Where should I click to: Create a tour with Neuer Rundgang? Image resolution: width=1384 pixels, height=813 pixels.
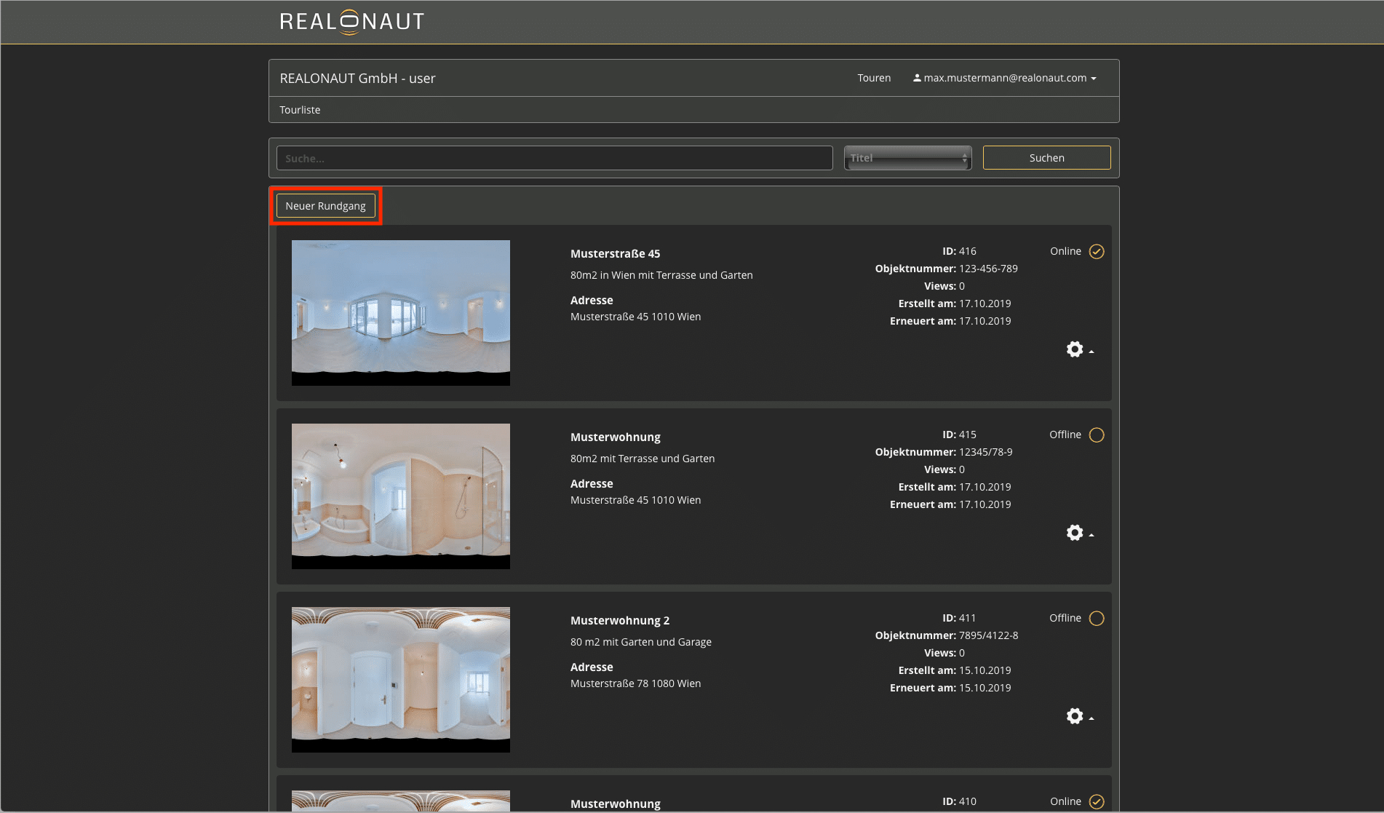325,206
